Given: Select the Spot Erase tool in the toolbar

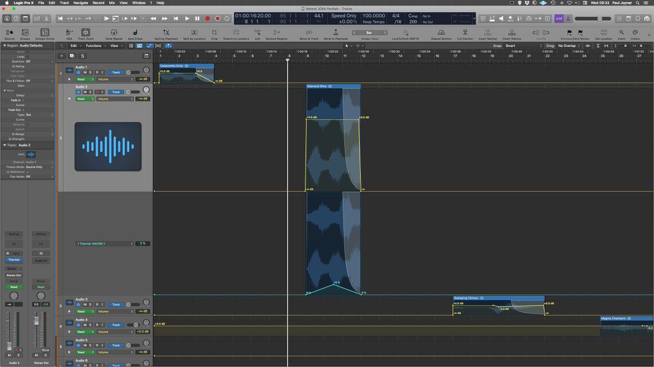Looking at the screenshot, I should (135, 34).
